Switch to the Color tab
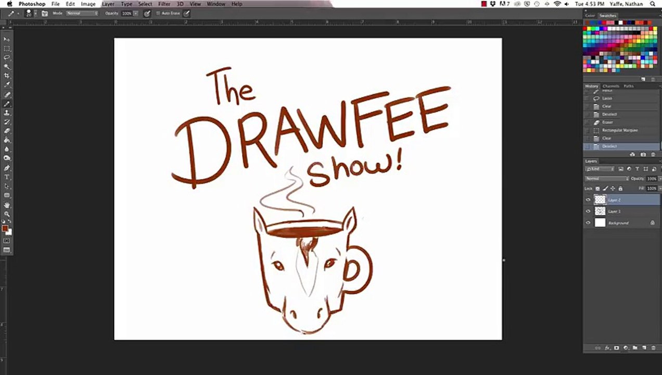The width and height of the screenshot is (662, 375). pyautogui.click(x=590, y=16)
